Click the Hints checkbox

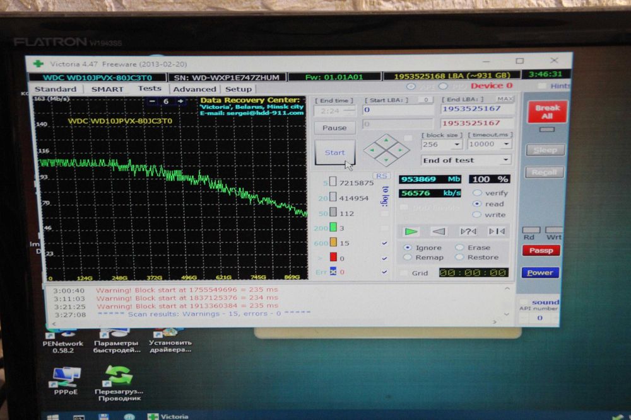coord(542,86)
